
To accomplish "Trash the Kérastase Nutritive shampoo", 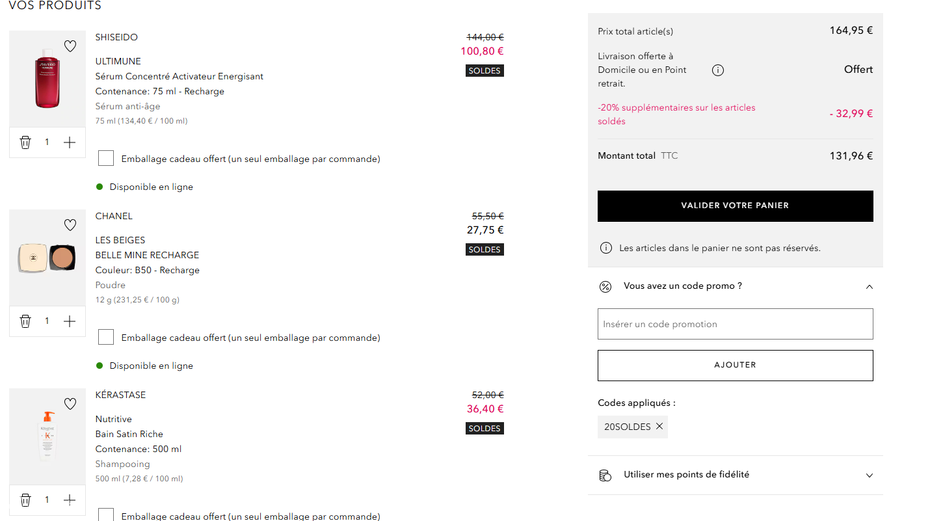I will coord(25,500).
